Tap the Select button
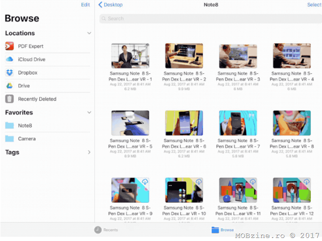322x241 pixels. click(x=314, y=5)
